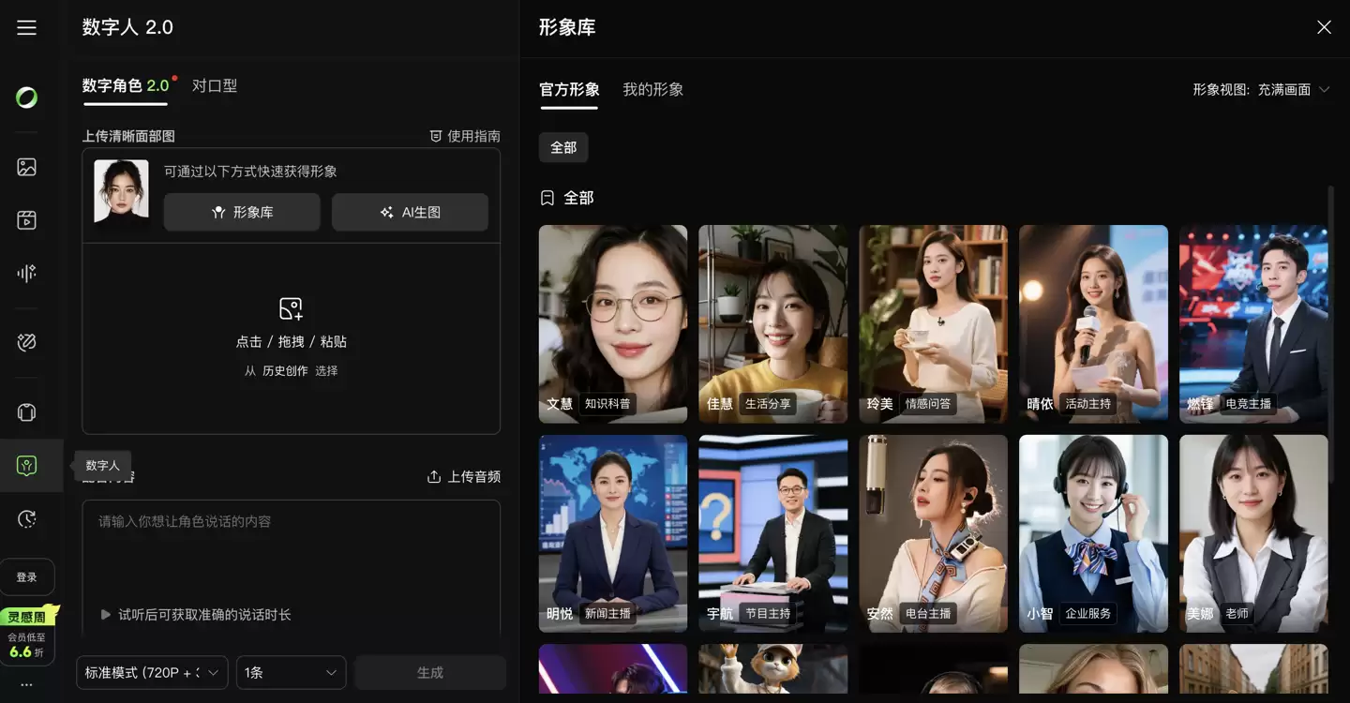This screenshot has height=703, width=1350.
Task: Open the hamburger navigation menu
Action: coord(26,26)
